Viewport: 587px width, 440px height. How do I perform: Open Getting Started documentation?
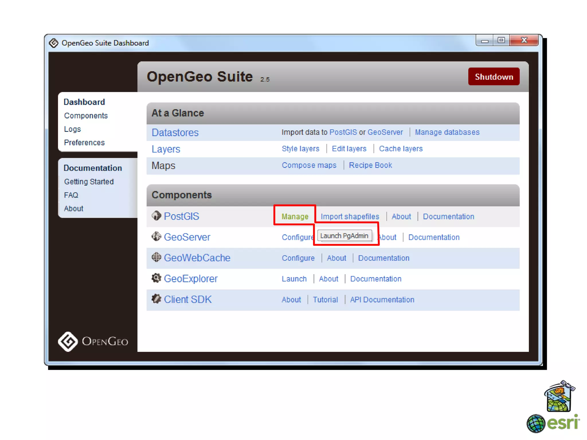[89, 182]
